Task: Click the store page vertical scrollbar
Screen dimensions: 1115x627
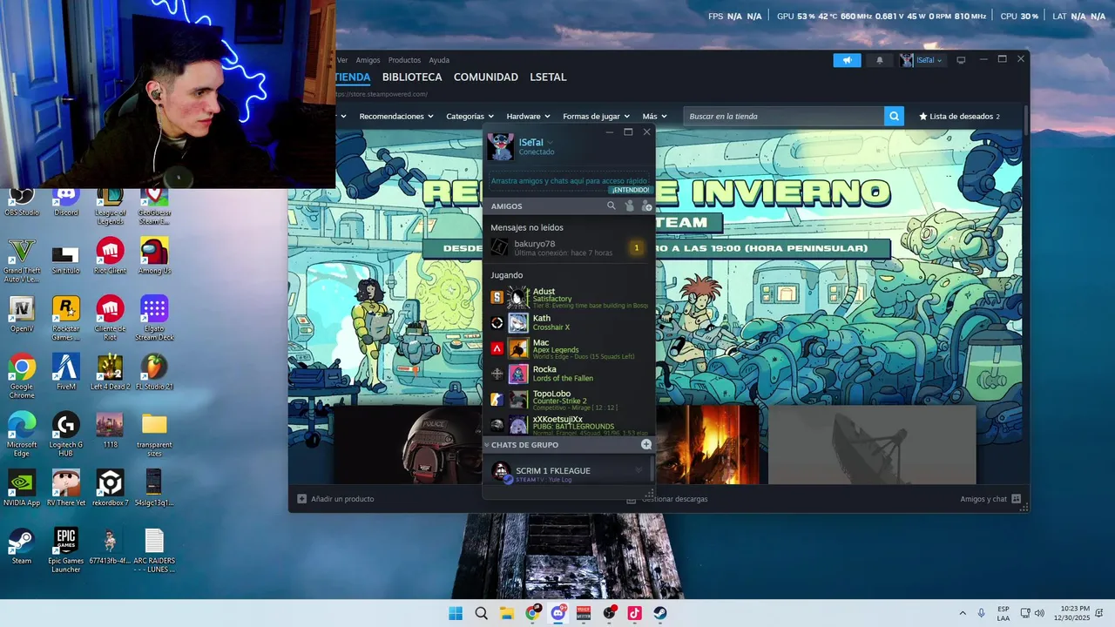Action: [x=1026, y=120]
